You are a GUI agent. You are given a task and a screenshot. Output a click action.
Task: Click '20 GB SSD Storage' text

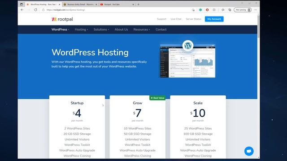pyautogui.click(x=77, y=134)
